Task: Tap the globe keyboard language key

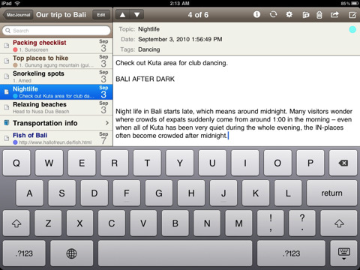Action: pyautogui.click(x=71, y=253)
